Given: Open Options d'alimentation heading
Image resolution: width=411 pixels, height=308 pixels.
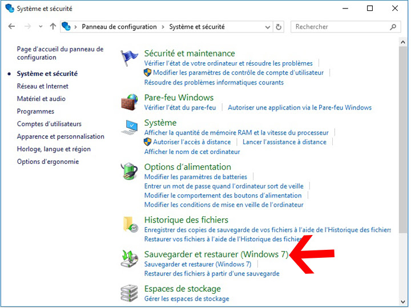Looking at the screenshot, I should coord(188,167).
